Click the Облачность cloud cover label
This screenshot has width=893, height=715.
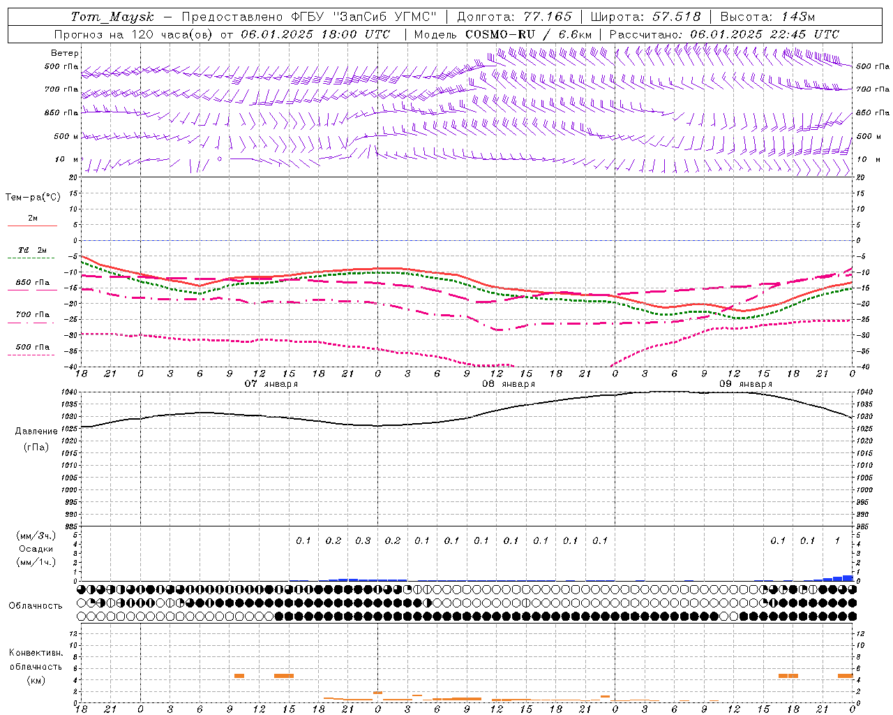point(36,605)
